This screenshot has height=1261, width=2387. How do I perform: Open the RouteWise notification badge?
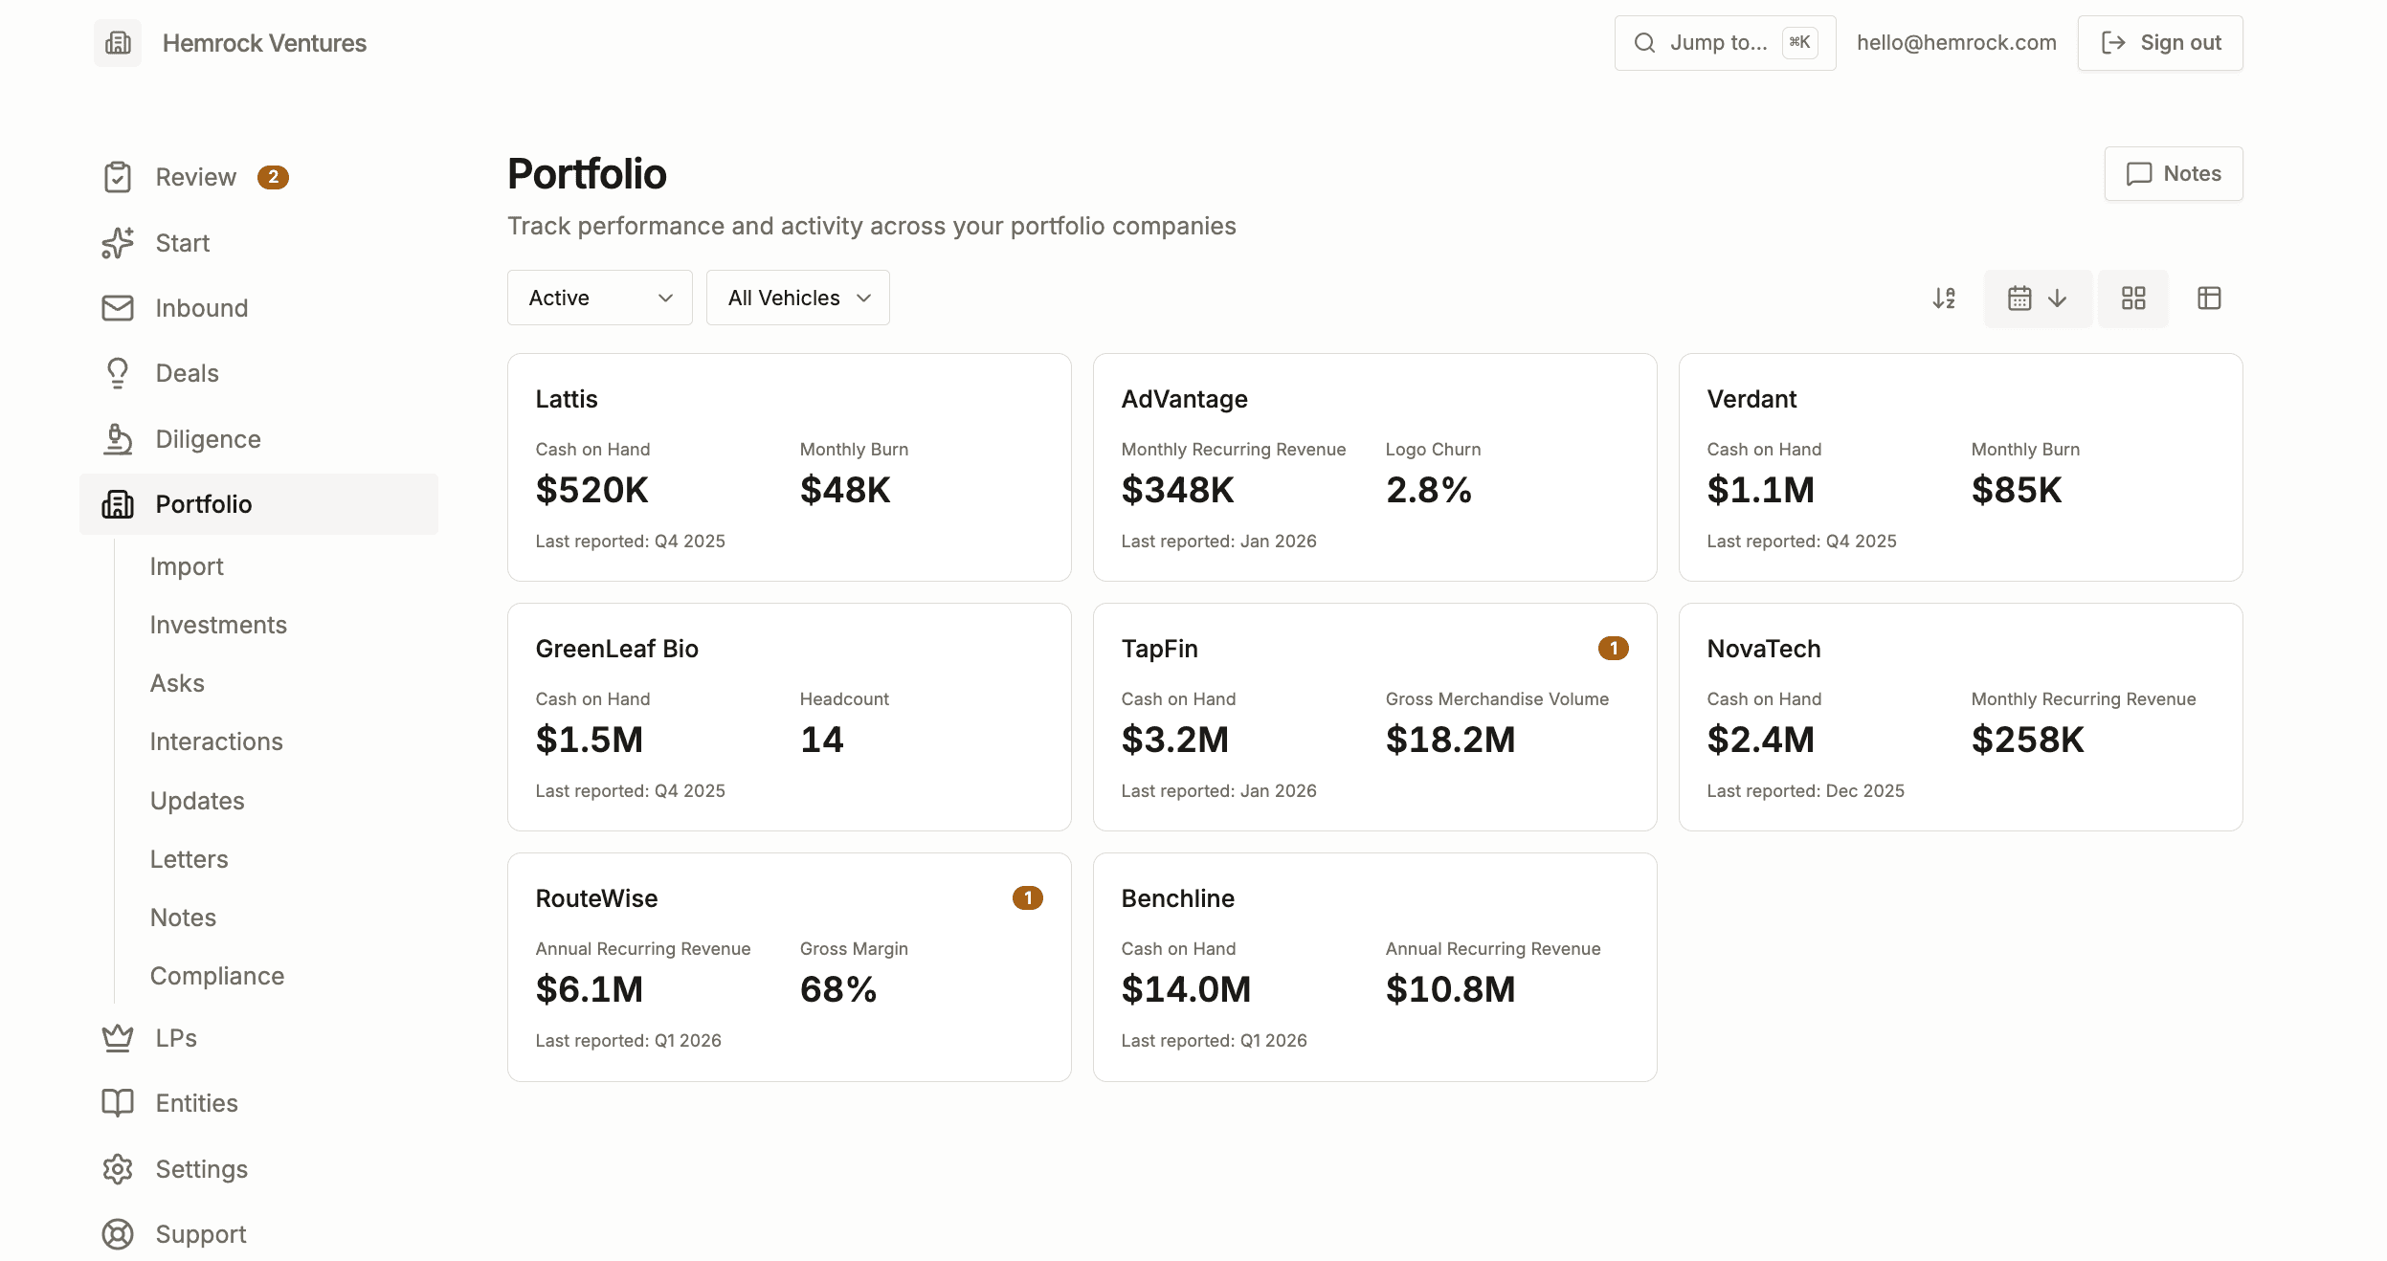(1028, 898)
